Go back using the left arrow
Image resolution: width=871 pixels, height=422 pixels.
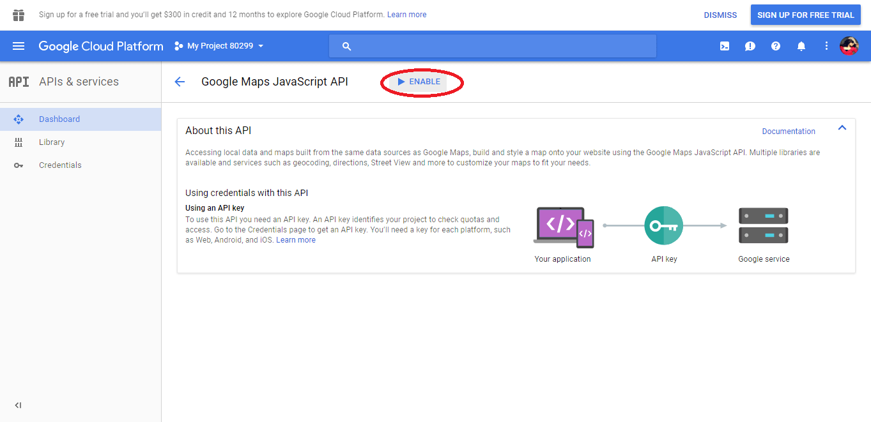click(x=180, y=82)
